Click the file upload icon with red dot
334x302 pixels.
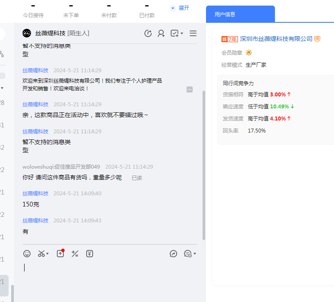[x=60, y=254]
